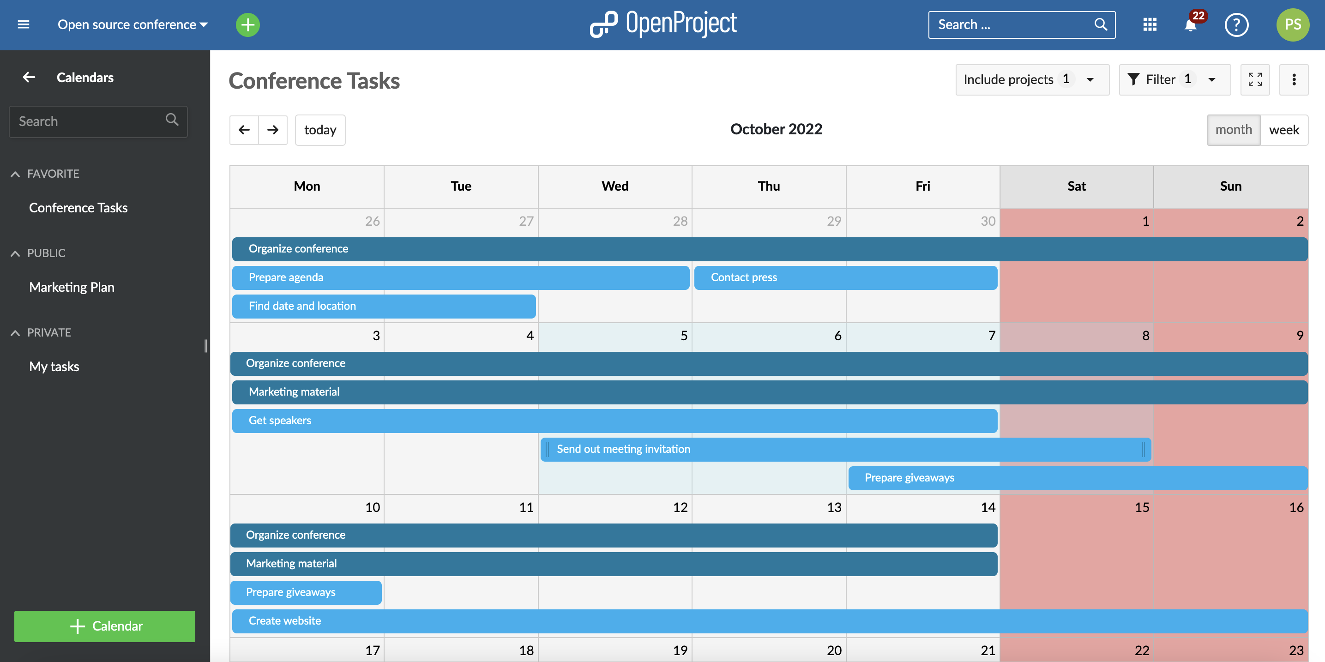Click forward arrow to next month
Screen dimensions: 1325x662
[272, 129]
